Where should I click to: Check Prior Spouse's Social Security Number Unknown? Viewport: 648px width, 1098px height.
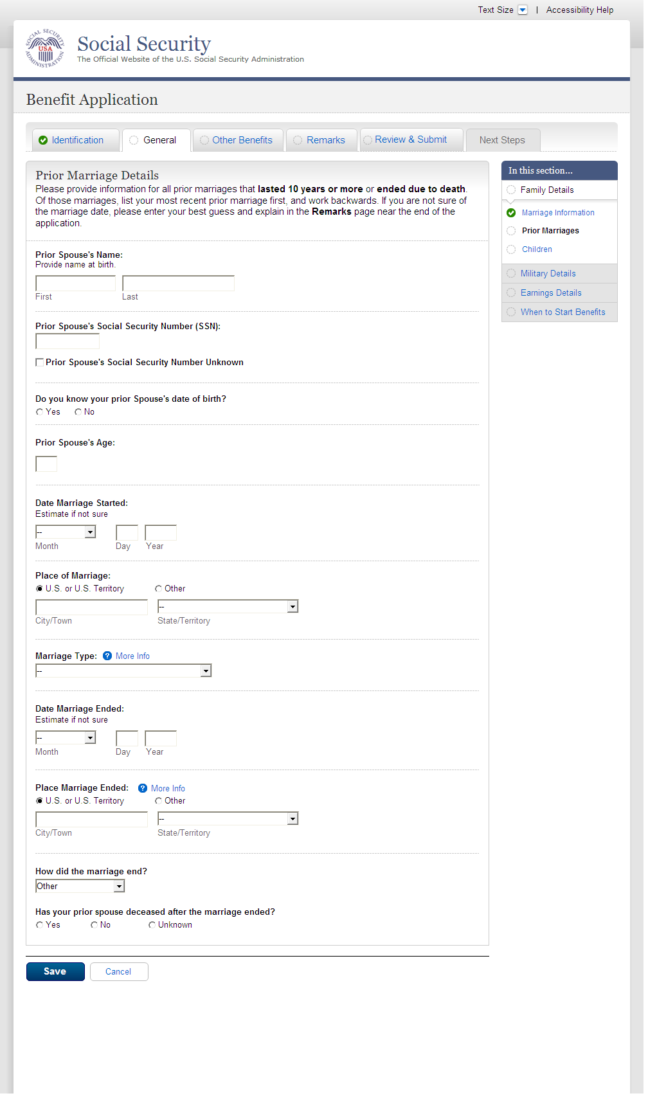(x=40, y=363)
